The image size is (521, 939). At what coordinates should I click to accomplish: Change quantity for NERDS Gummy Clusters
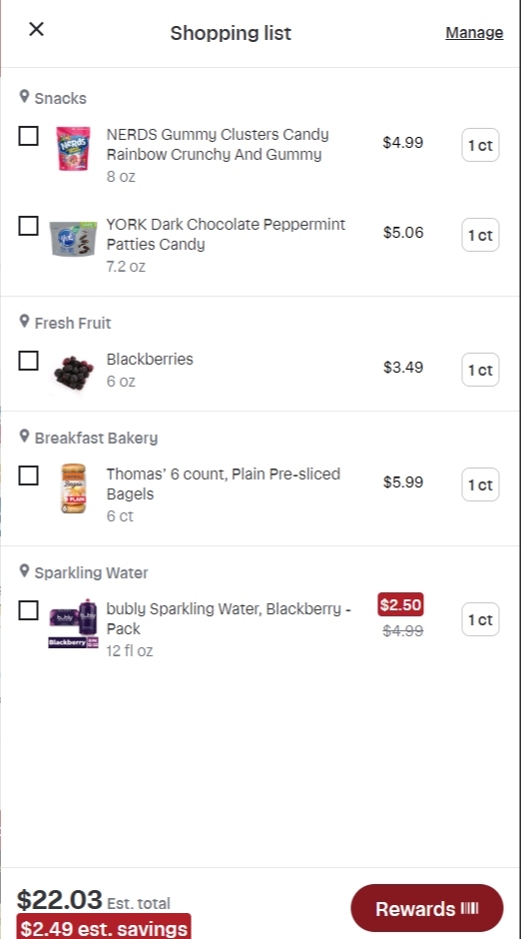pos(480,145)
